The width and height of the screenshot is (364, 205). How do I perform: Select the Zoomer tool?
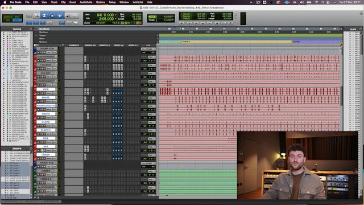(x=36, y=16)
